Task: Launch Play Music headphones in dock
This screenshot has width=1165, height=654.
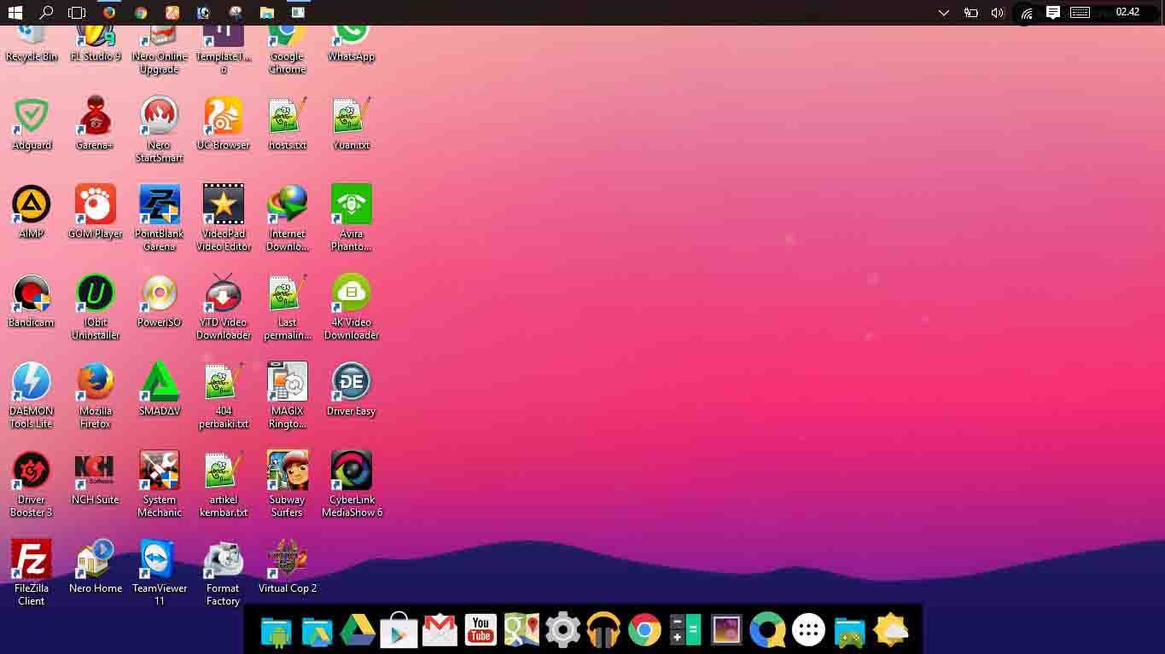Action: (603, 631)
